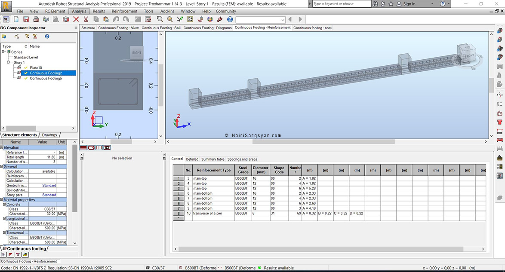
Task: Click the keyword search input field
Action: [342, 4]
